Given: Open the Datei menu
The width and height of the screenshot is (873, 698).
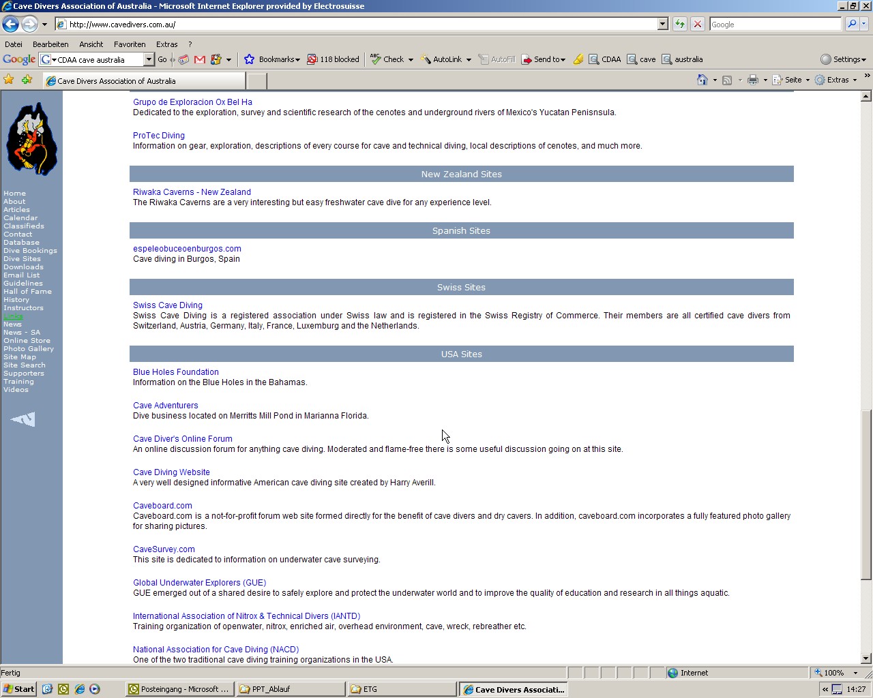Looking at the screenshot, I should click(x=14, y=44).
